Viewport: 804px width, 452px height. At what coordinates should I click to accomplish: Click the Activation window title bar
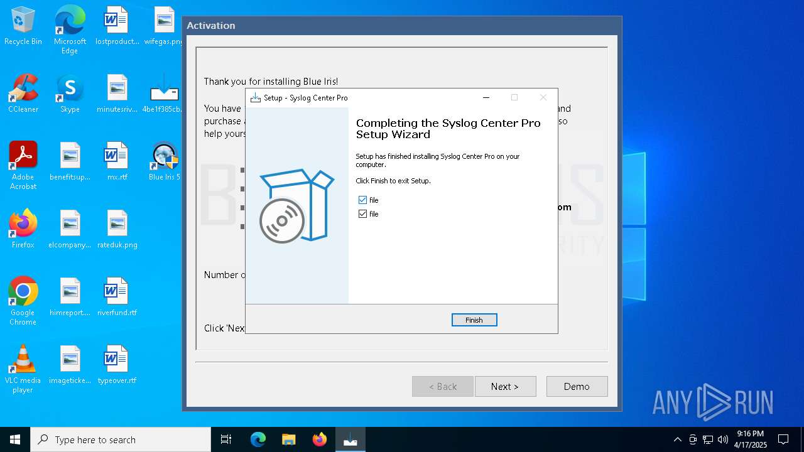(x=402, y=26)
